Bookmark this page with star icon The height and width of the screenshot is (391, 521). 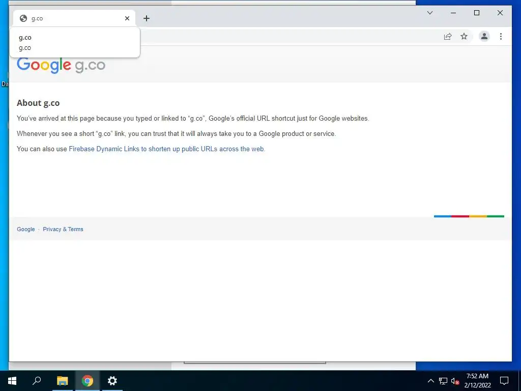[464, 36]
